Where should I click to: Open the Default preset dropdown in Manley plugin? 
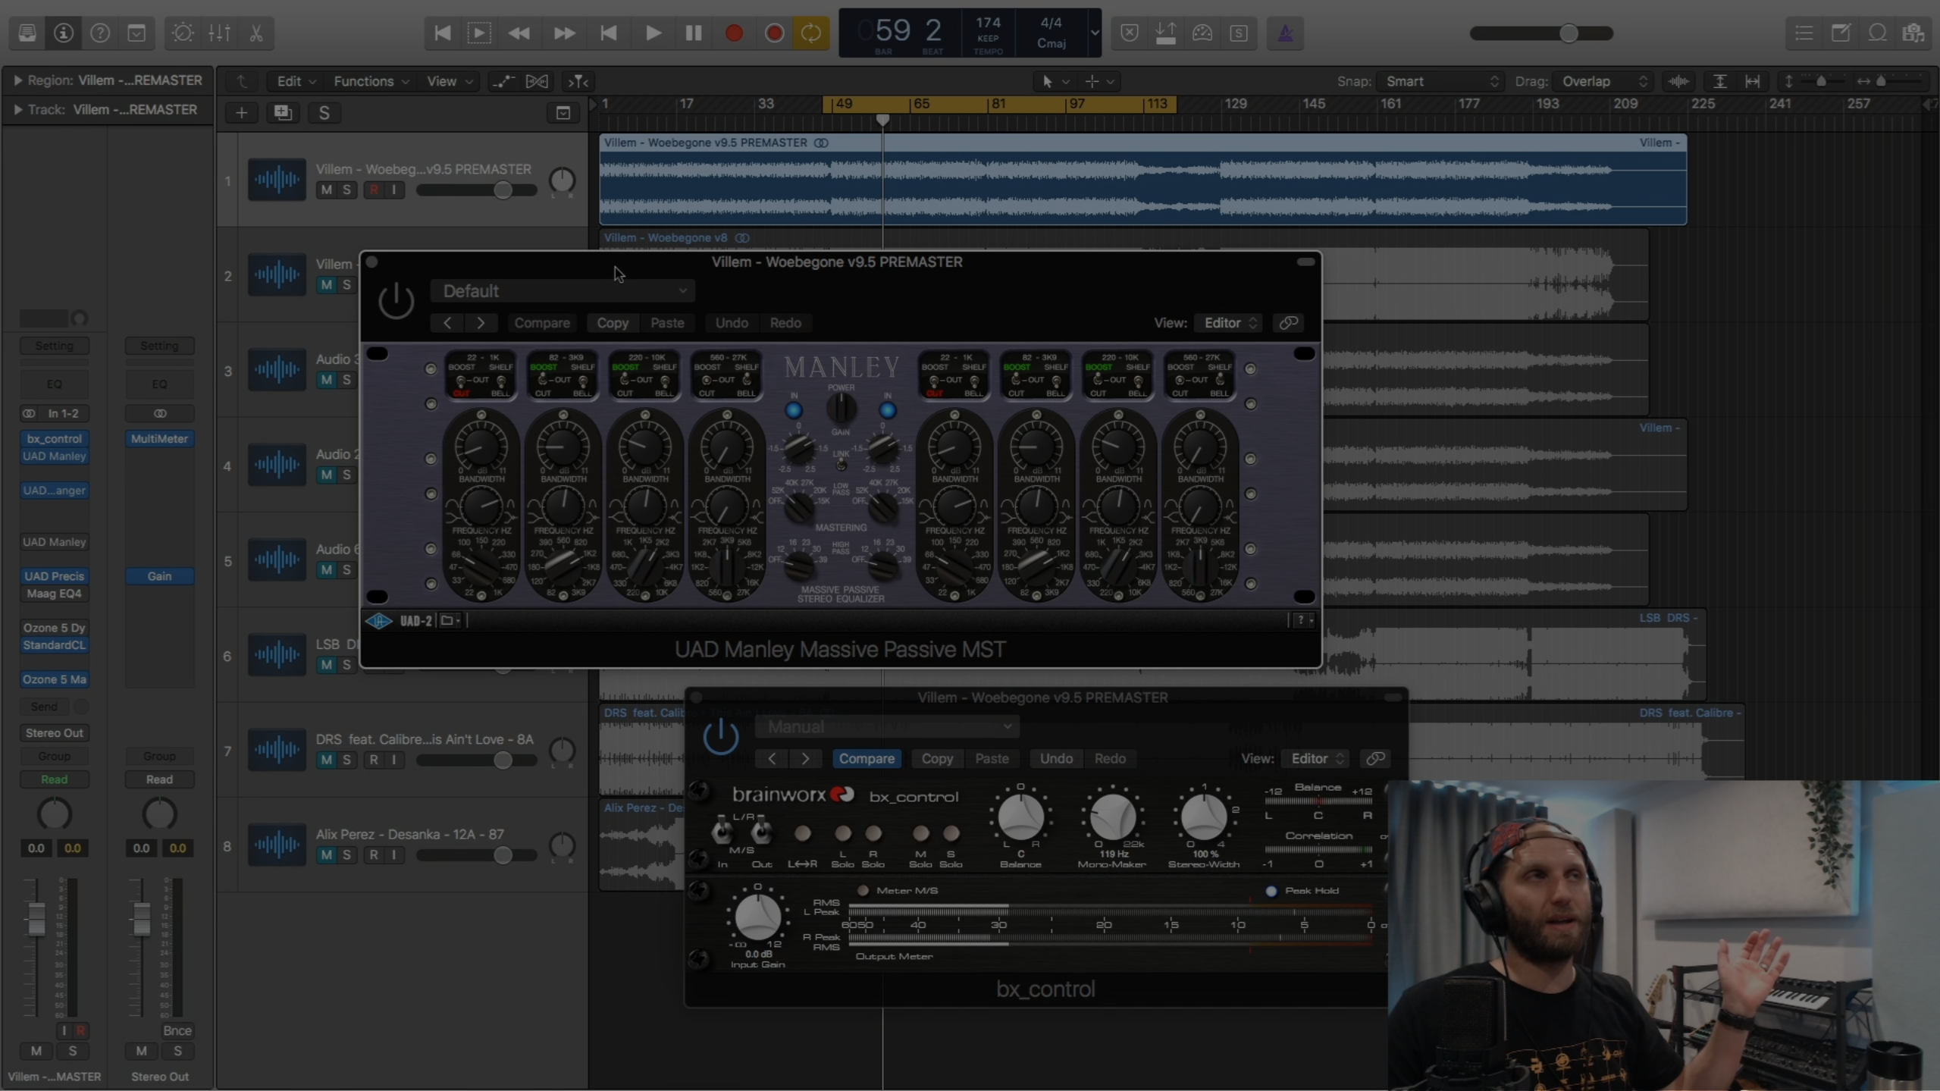tap(563, 291)
